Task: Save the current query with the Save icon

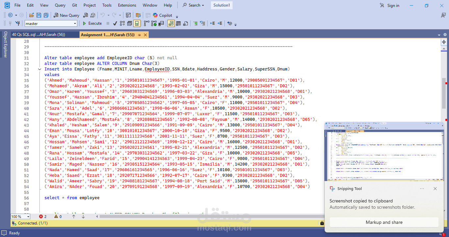Action: point(39,15)
